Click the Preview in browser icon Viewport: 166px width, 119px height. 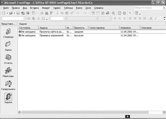[x=47, y=13]
